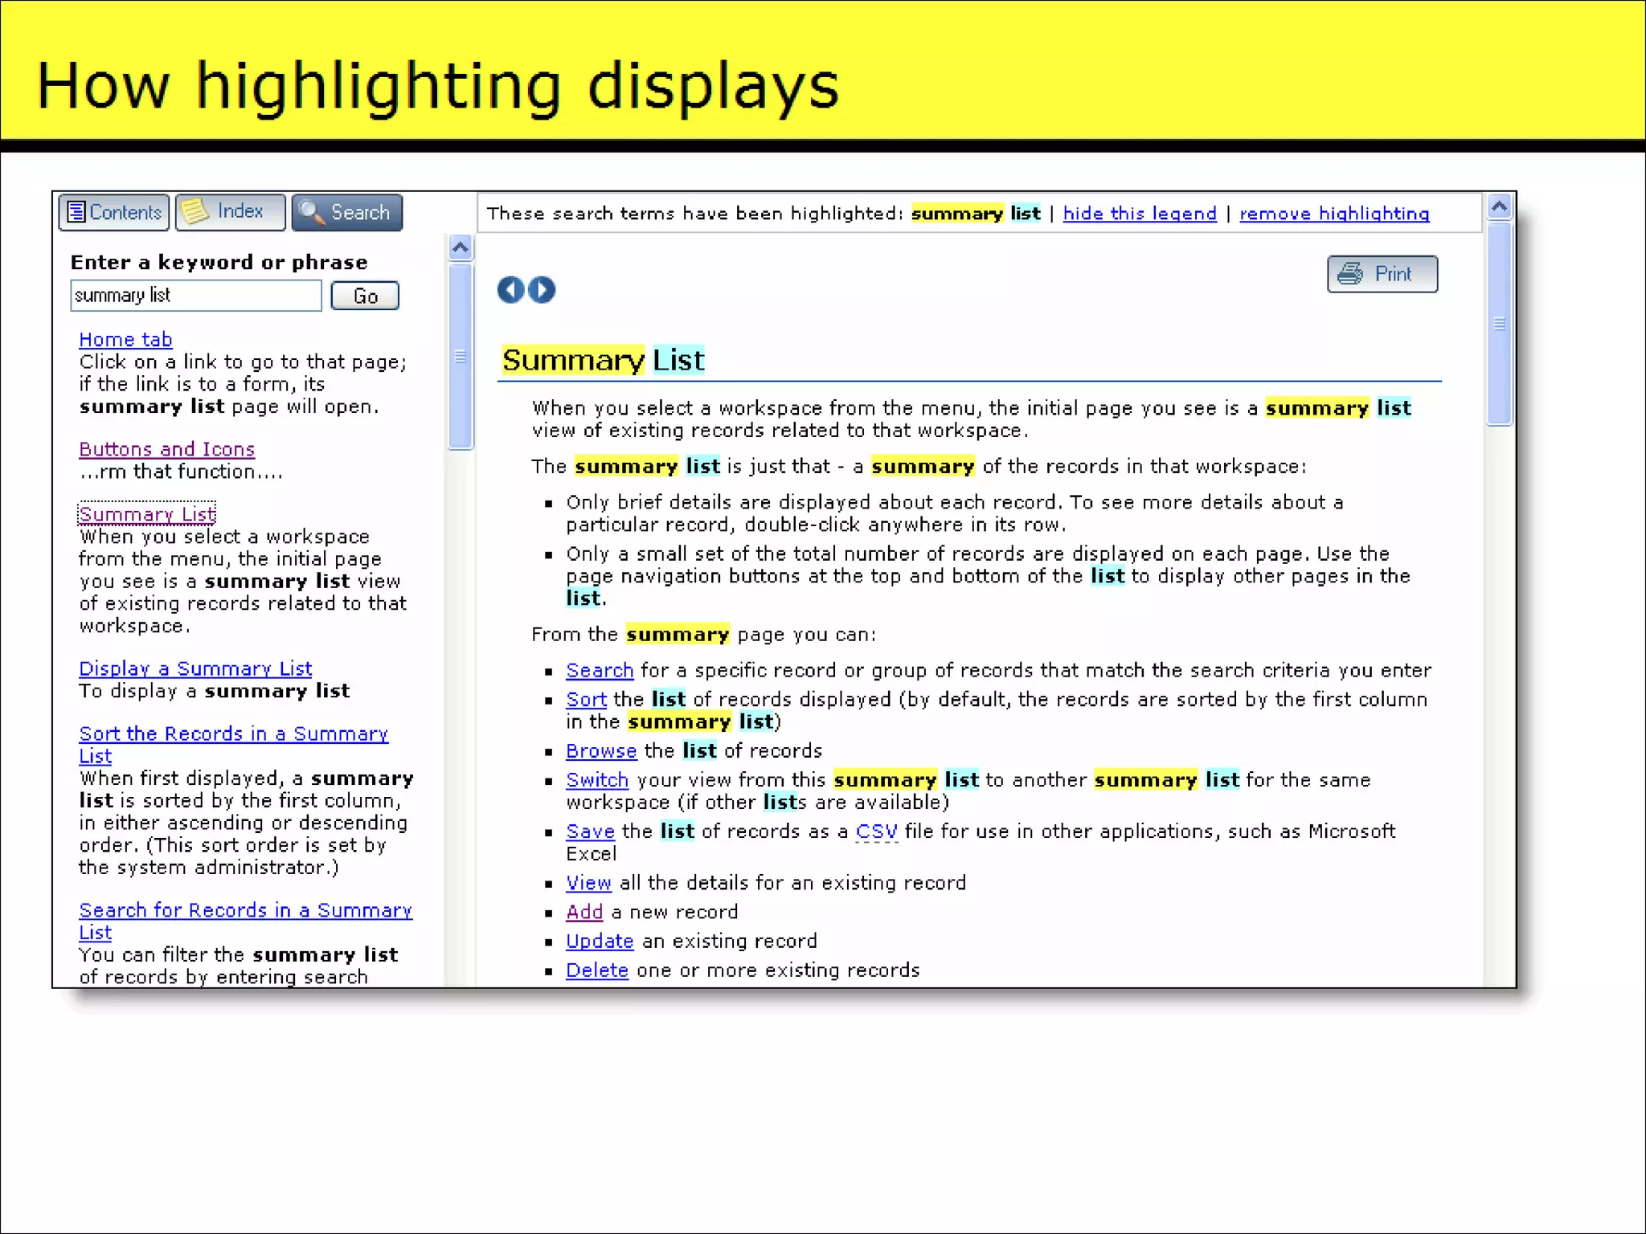This screenshot has height=1234, width=1646.
Task: Click the next topic arrow icon
Action: coord(543,289)
